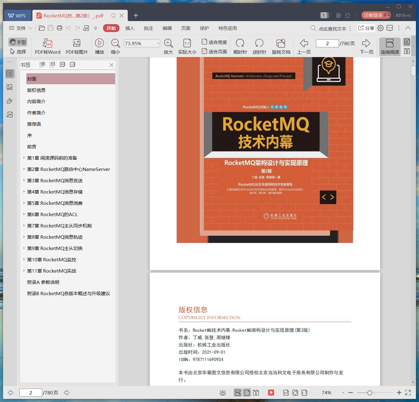
Task: Open quick access toolbar customize dropdown
Action: tap(95, 28)
